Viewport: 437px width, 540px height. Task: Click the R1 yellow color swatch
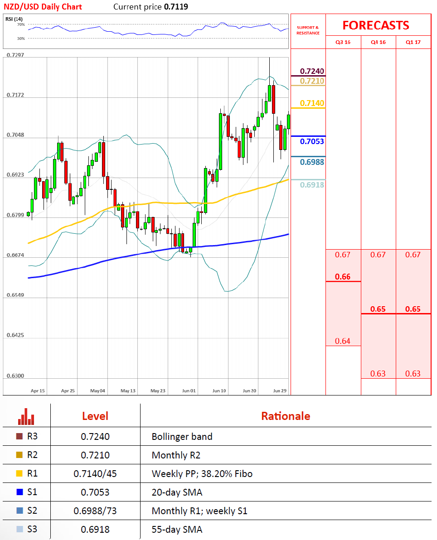tap(19, 473)
